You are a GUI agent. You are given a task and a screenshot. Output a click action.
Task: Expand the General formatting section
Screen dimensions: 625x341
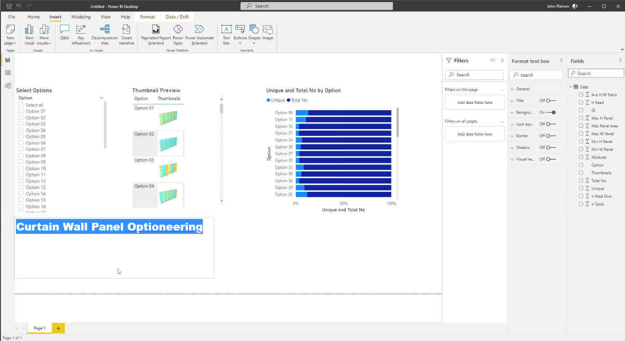[512, 89]
